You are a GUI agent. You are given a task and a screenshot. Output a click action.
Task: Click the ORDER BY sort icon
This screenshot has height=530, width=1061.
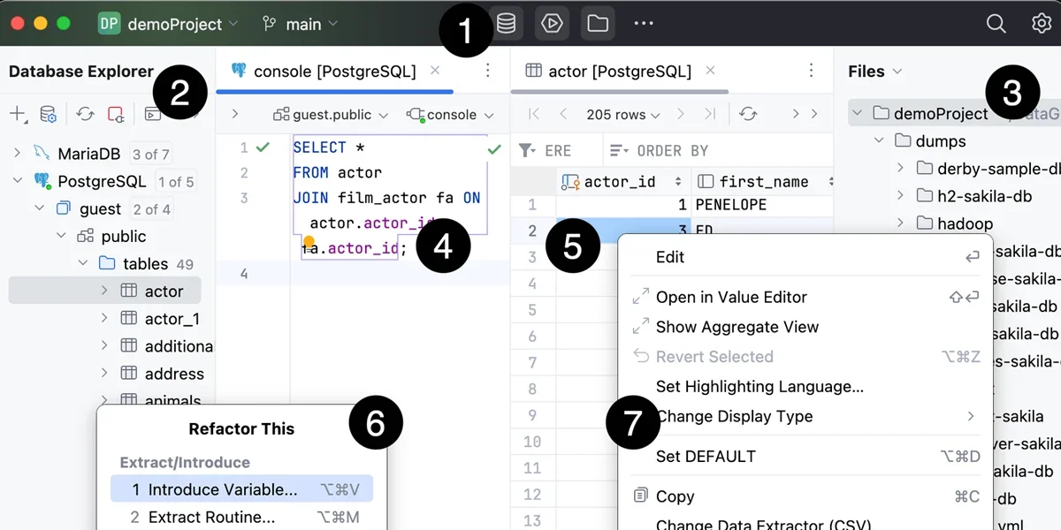619,151
